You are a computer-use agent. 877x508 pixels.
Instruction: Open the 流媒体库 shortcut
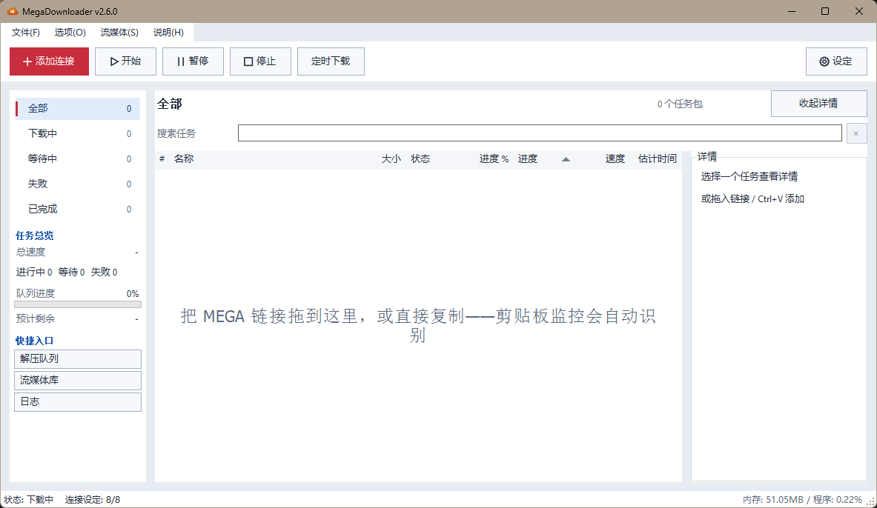(x=78, y=381)
